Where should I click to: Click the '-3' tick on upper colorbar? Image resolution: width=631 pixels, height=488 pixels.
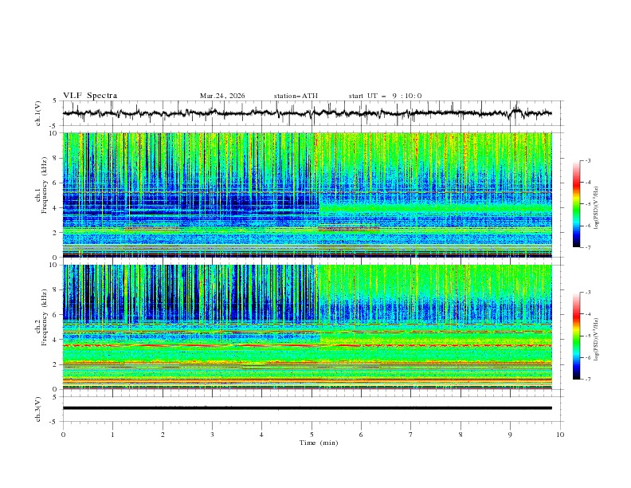588,160
